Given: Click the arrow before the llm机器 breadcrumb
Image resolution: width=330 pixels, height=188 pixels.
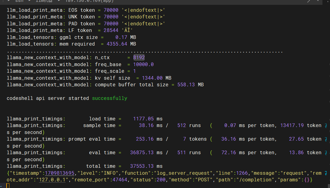Looking at the screenshot, I should pyautogui.click(x=30, y=1).
